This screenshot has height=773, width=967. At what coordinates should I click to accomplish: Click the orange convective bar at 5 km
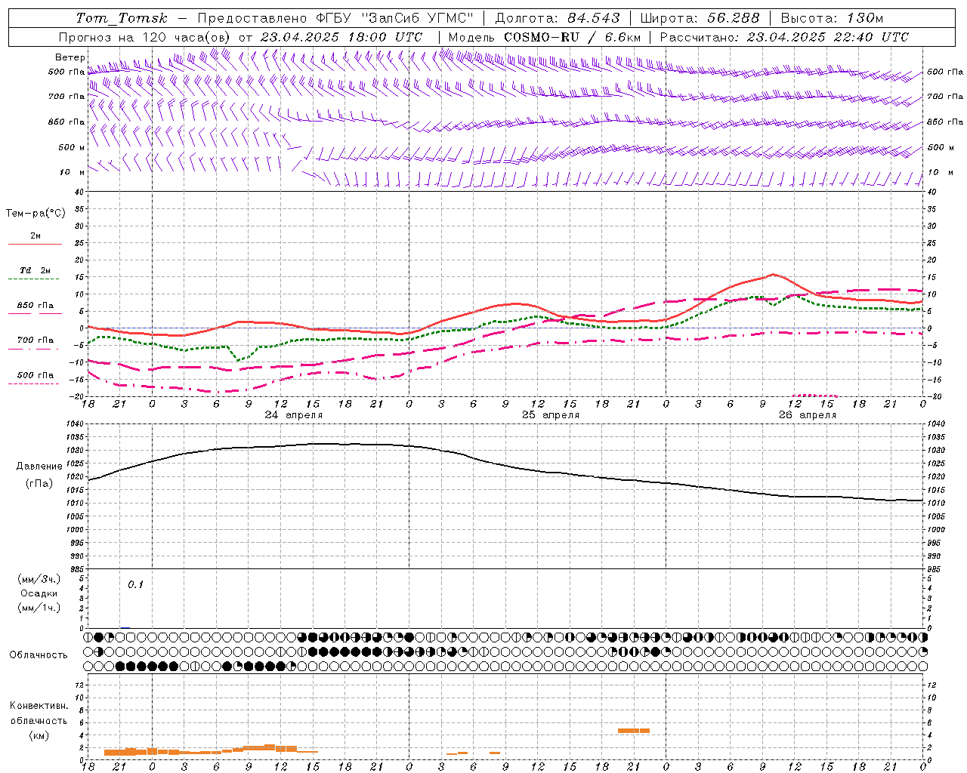[x=634, y=730]
